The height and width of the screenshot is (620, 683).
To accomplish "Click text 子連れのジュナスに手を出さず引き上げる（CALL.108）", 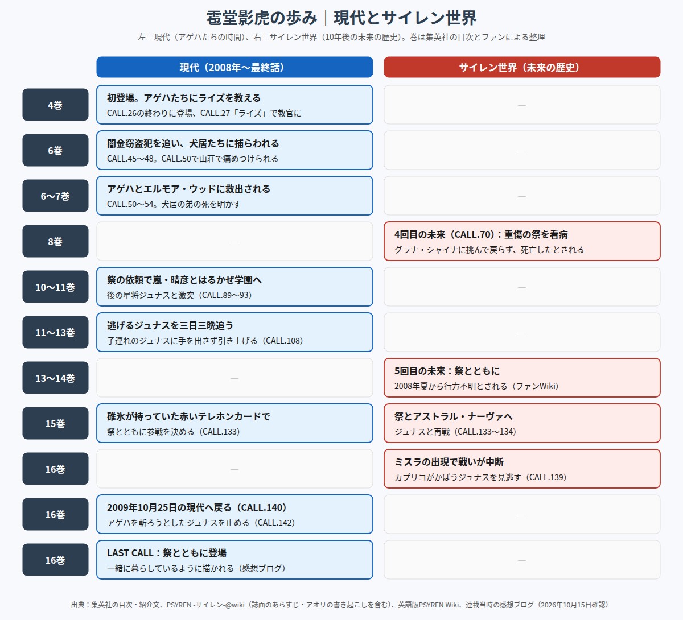I will pos(205,341).
